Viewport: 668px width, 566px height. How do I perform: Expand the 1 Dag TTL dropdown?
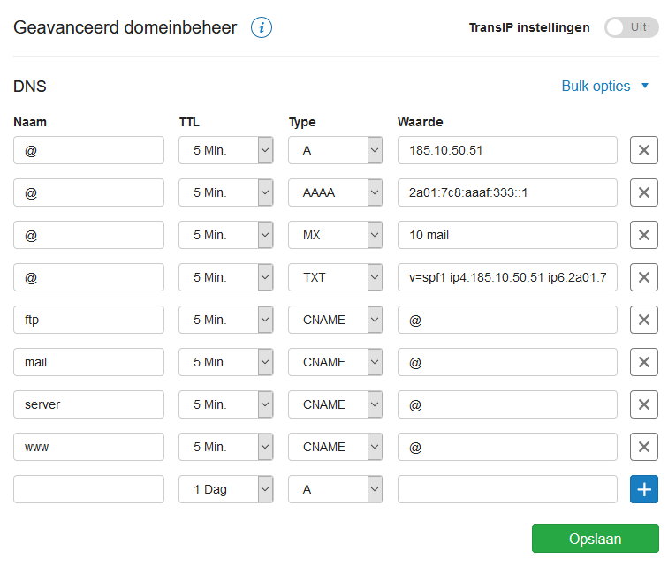point(226,489)
